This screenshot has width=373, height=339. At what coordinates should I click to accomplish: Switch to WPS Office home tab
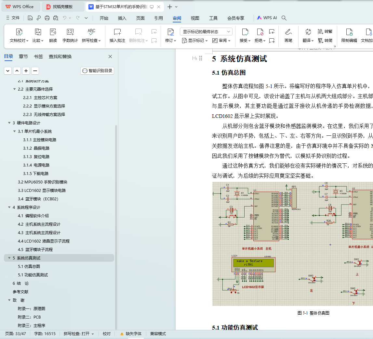pyautogui.click(x=20, y=7)
